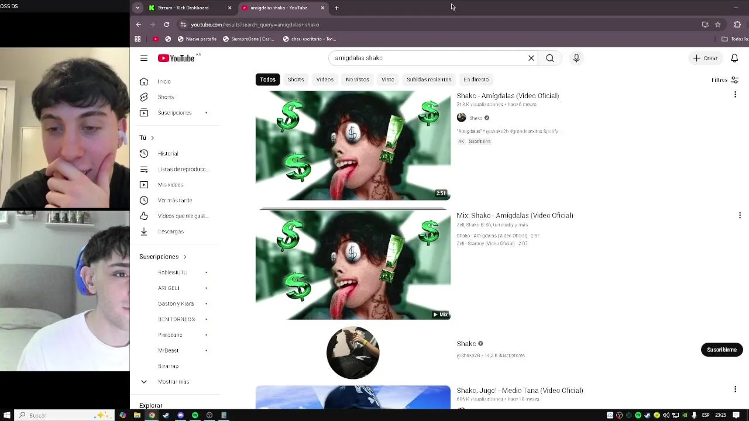
Task: Open the Shako - Amígdalas video thumbnail
Action: 353,146
